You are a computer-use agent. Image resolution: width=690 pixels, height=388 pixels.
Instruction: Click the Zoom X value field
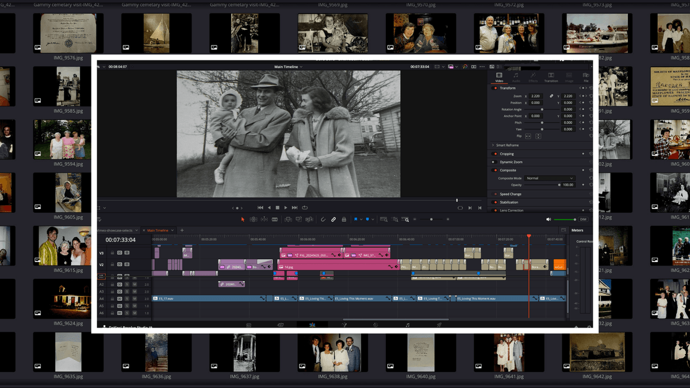coord(535,96)
